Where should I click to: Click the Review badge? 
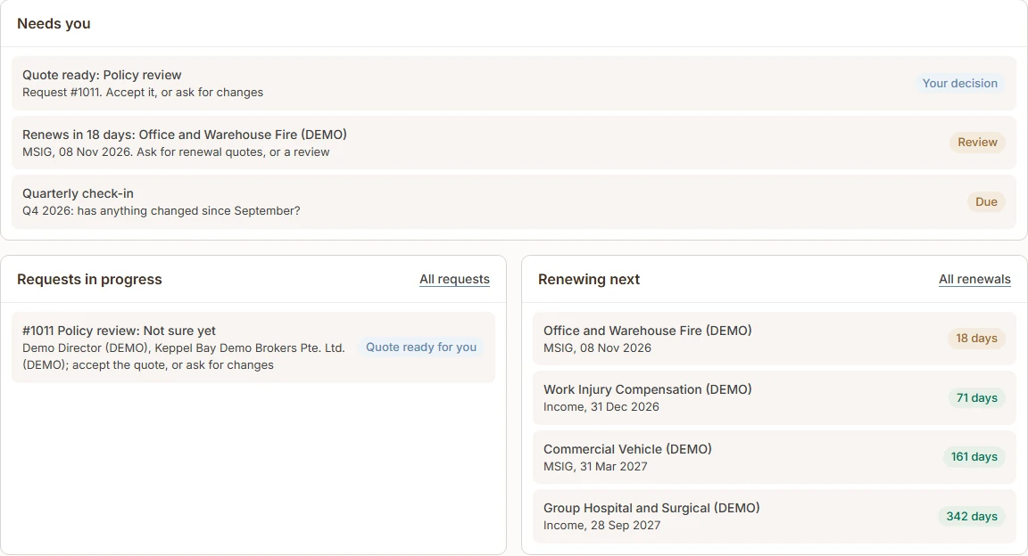pyautogui.click(x=977, y=142)
